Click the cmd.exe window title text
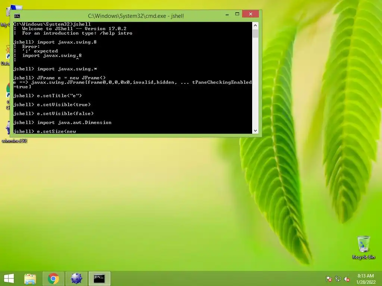Image resolution: width=382 pixels, height=286 pixels. [136, 16]
